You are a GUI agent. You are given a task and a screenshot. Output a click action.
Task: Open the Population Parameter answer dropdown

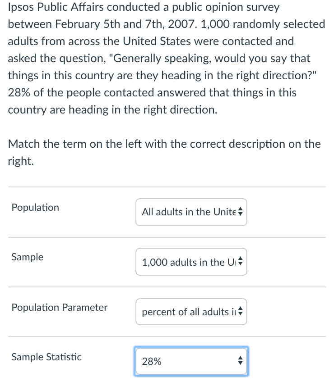coord(191,312)
